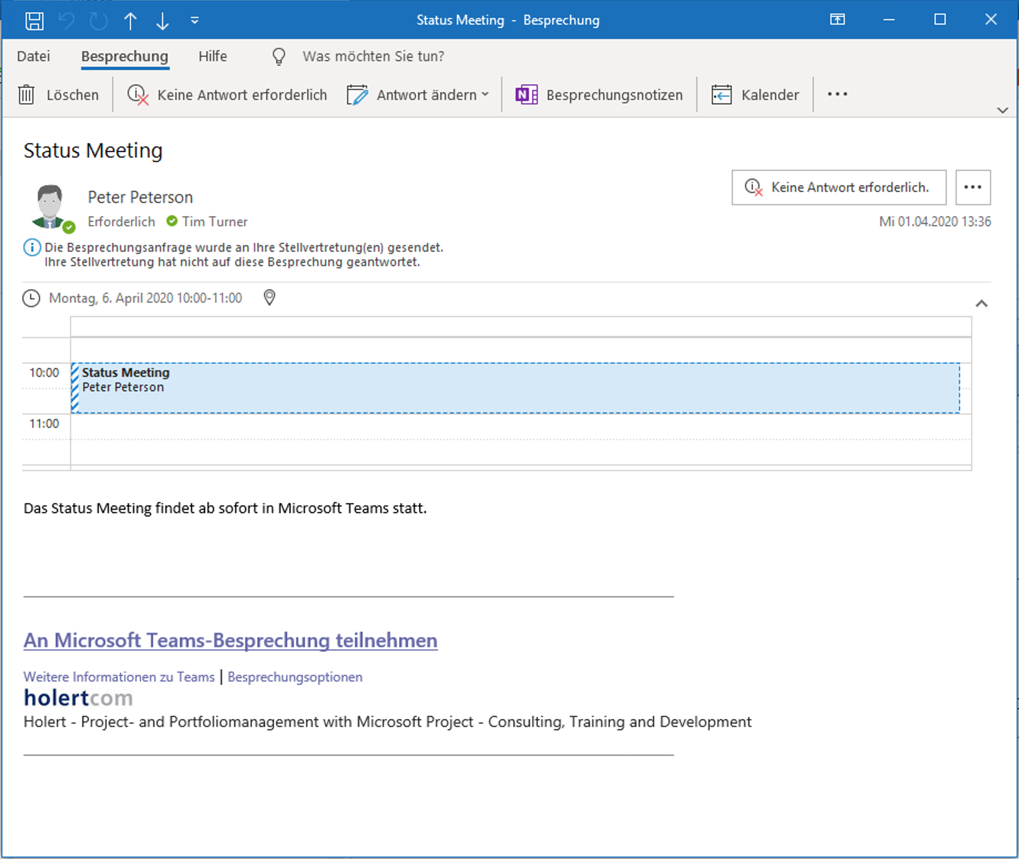Click the Undo arrow icon
This screenshot has width=1019, height=859.
click(x=67, y=21)
